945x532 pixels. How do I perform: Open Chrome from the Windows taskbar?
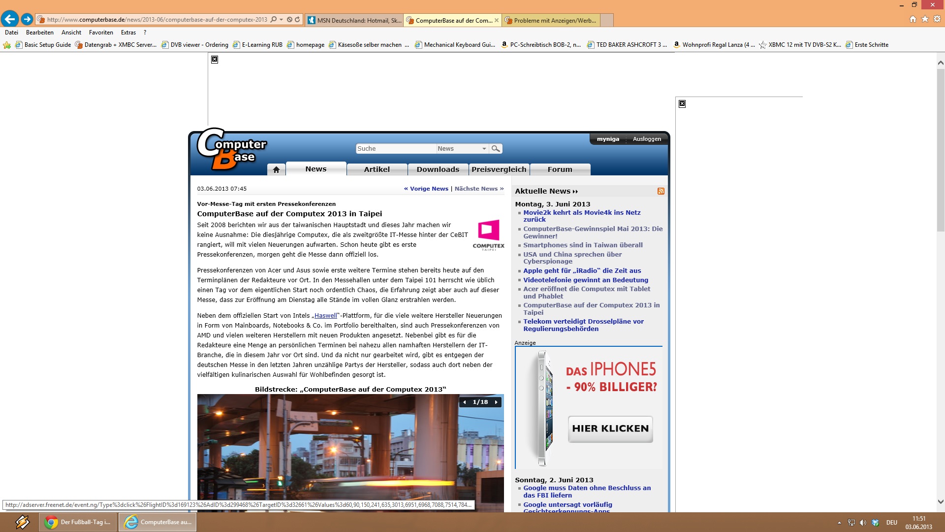click(78, 522)
